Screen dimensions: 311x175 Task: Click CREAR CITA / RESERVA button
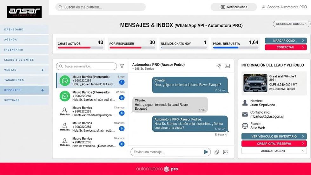coord(274,144)
